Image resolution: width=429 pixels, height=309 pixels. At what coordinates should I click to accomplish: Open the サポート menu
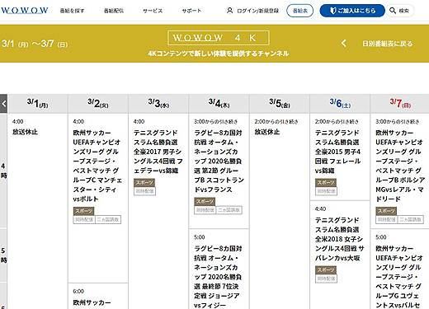click(x=191, y=11)
